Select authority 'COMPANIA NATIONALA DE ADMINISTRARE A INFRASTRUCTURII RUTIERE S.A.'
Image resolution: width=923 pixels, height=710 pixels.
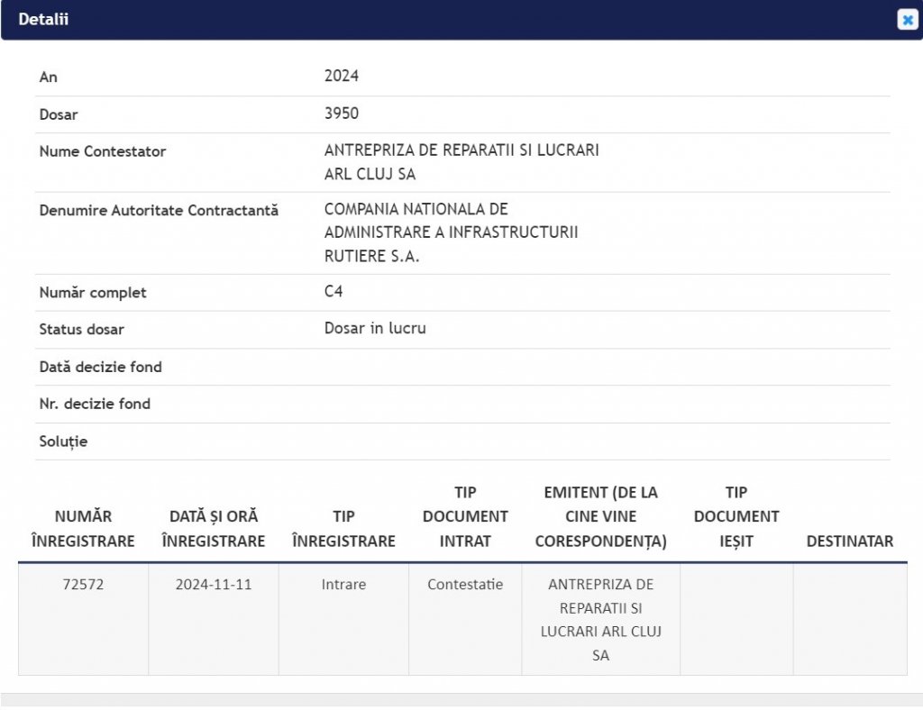[x=451, y=232]
